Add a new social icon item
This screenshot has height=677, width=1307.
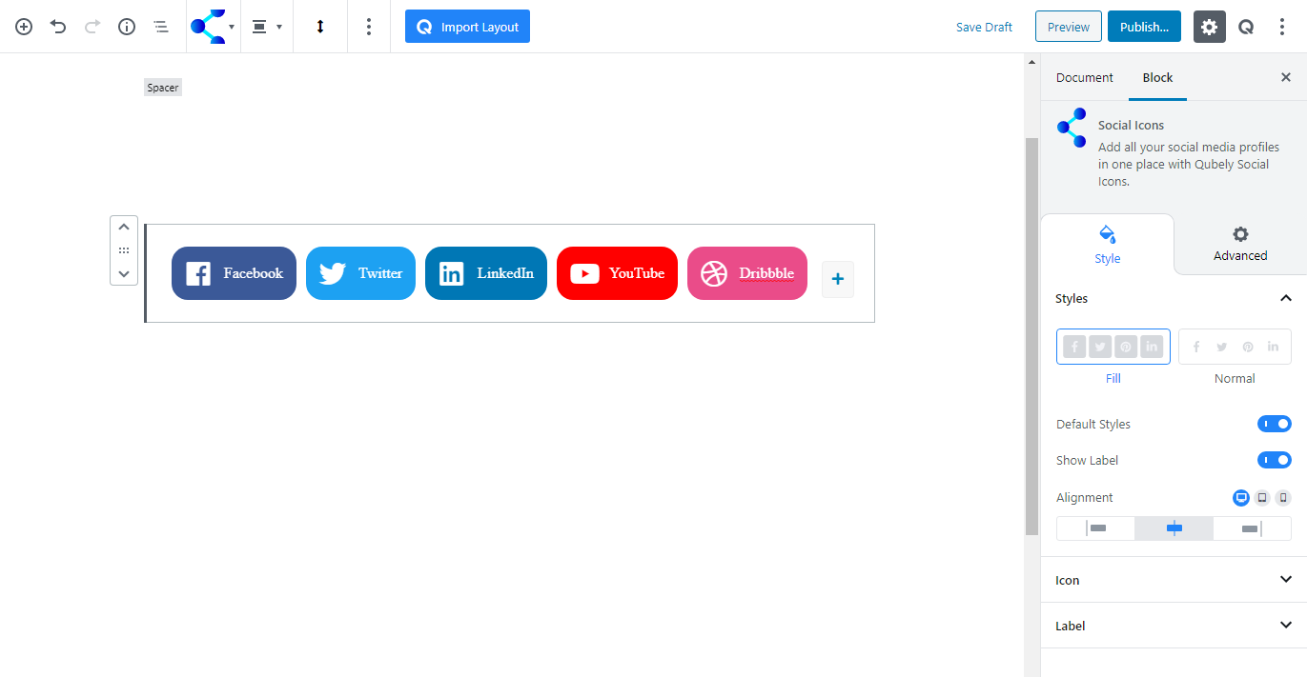838,279
